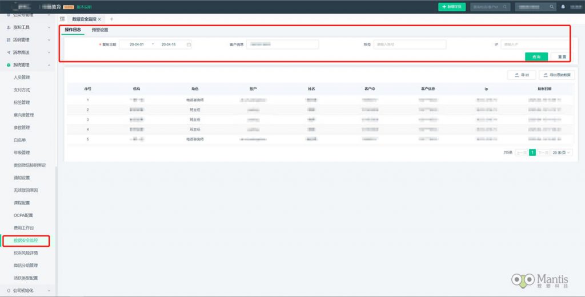Image resolution: width=585 pixels, height=297 pixels.
Task: Click the 复制日期 column header
Action: [x=544, y=89]
